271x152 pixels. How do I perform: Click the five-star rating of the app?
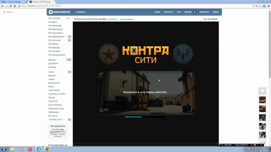pos(113,19)
